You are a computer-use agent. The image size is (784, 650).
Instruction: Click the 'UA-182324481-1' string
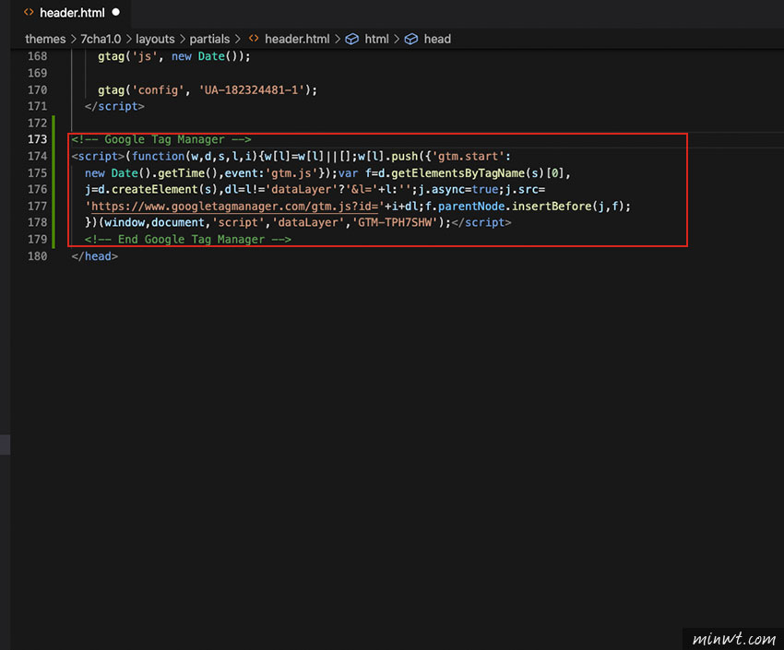[252, 90]
